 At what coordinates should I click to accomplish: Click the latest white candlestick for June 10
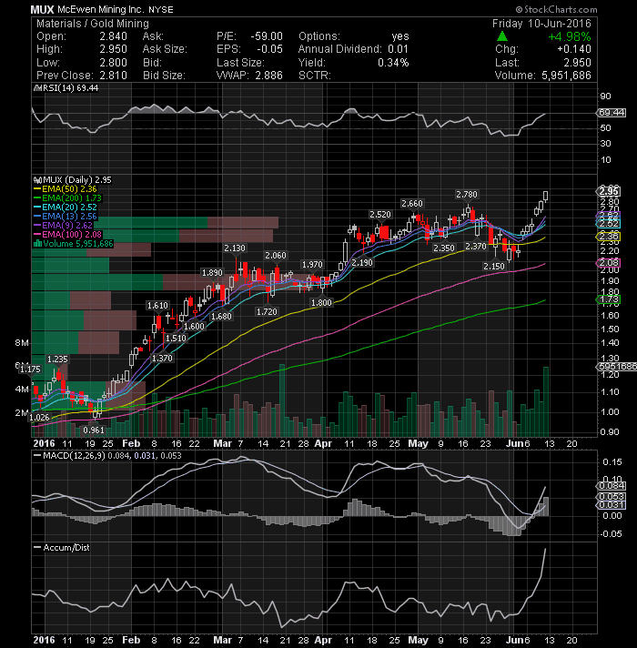[x=546, y=196]
